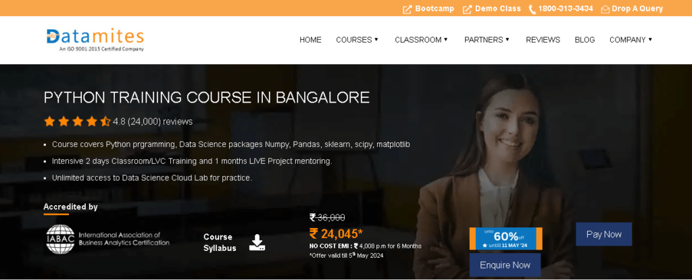Go to the HOME menu item
The height and width of the screenshot is (280, 692).
tap(310, 40)
